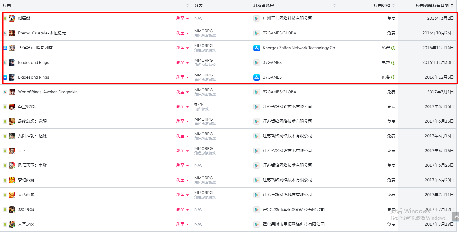Image resolution: width=459 pixels, height=232 pixels.
Task: Click the App Store icon next to Khorgas Zhifan
Action: pos(257,48)
